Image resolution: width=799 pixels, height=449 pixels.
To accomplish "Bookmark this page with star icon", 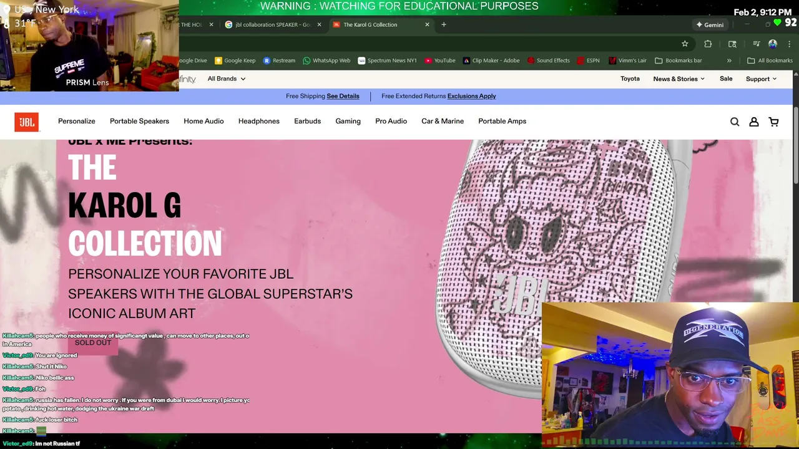I will click(685, 44).
